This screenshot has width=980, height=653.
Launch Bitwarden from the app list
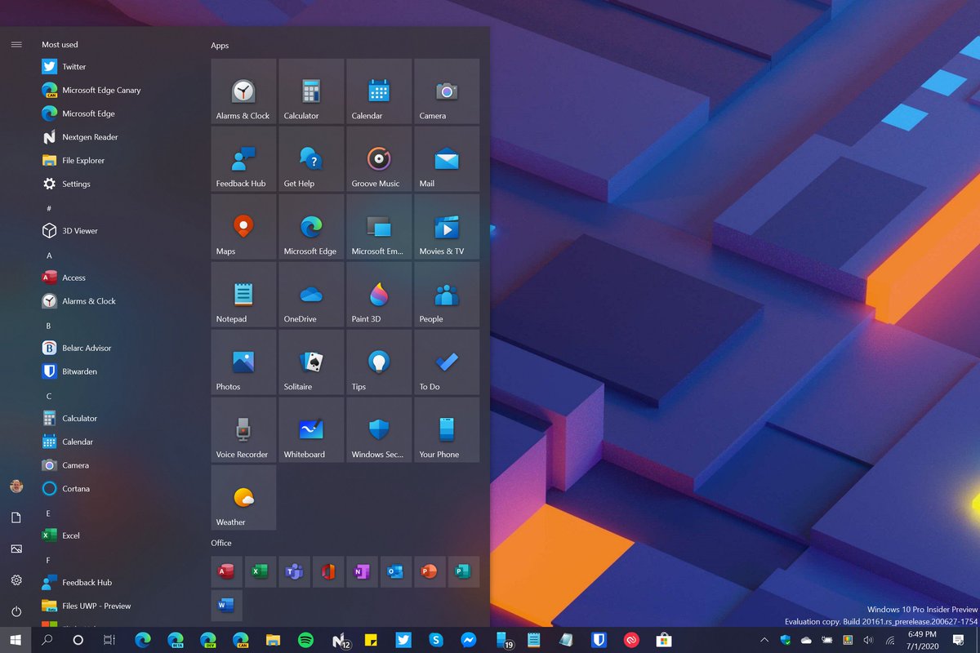click(118, 371)
